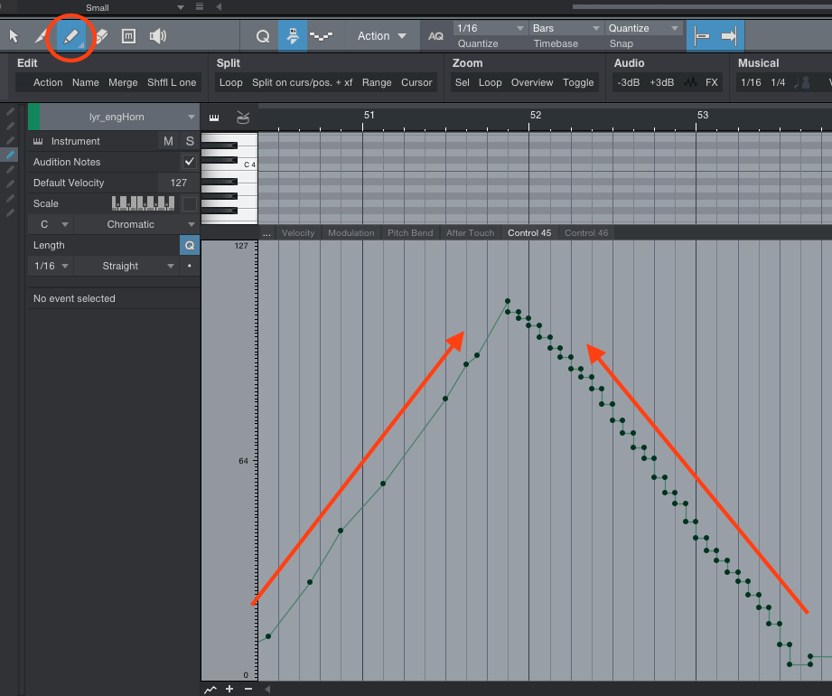The width and height of the screenshot is (832, 696).
Task: Switch to the Velocity lane tab
Action: [x=298, y=232]
